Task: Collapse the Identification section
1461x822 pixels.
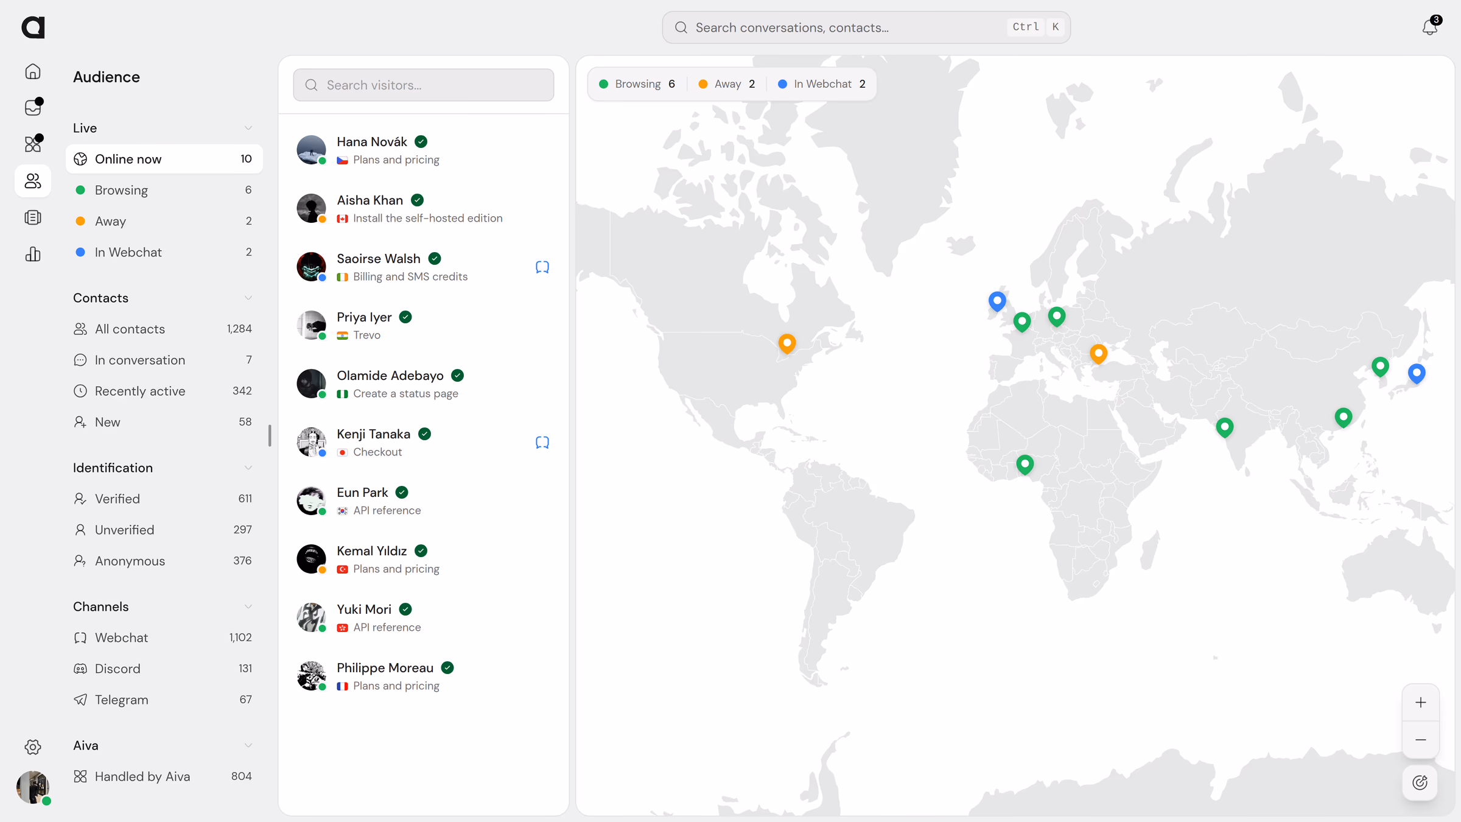Action: click(248, 468)
